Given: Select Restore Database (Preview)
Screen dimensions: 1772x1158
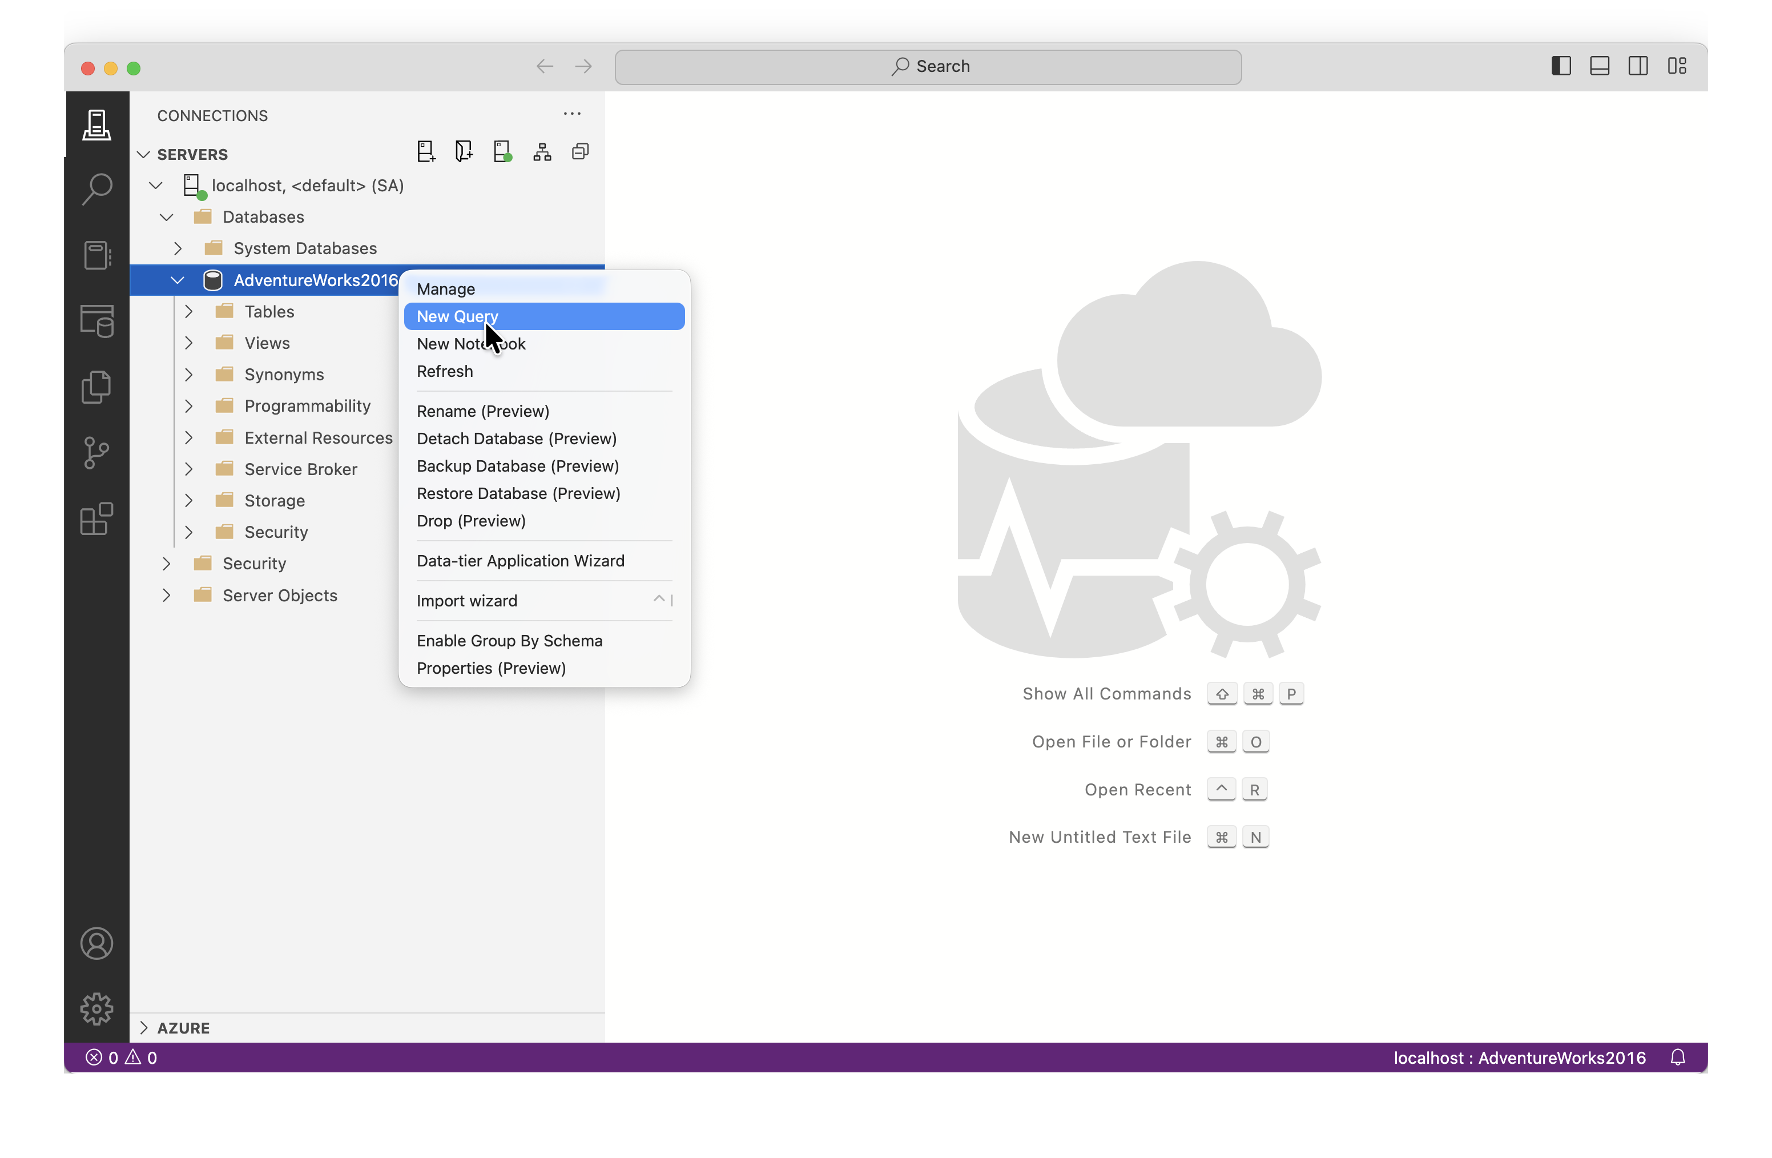Looking at the screenshot, I should coord(544,493).
